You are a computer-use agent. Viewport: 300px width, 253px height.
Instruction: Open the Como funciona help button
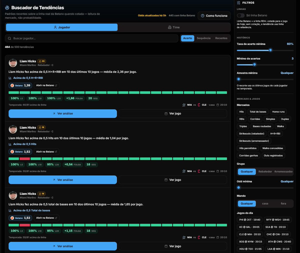pyautogui.click(x=214, y=16)
